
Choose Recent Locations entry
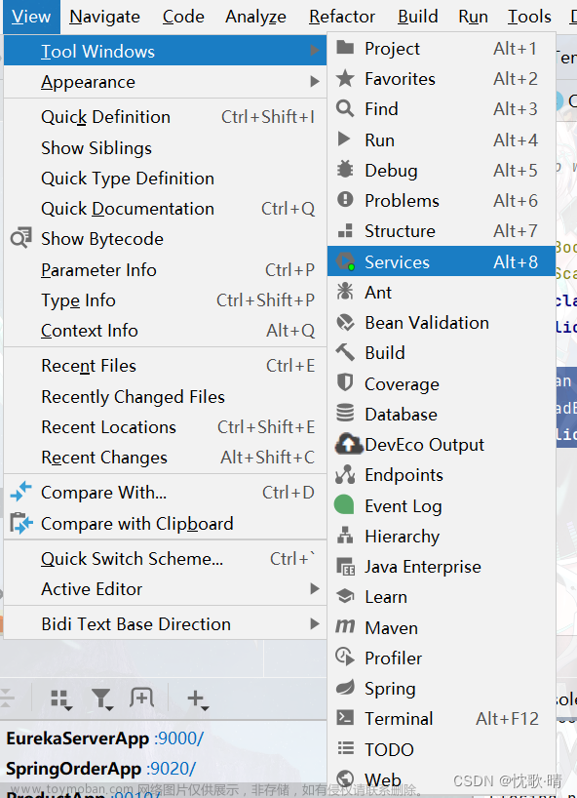[166, 426]
